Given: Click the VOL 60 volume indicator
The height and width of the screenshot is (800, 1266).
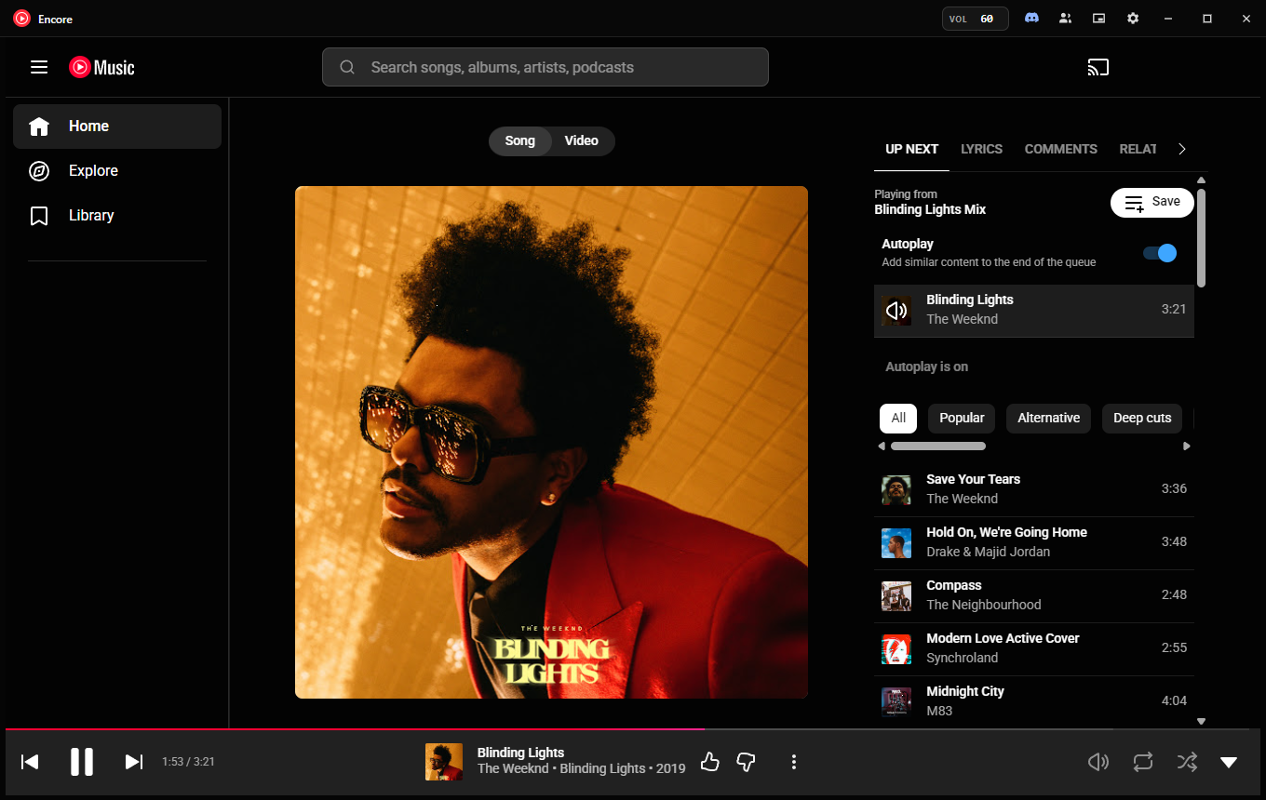Looking at the screenshot, I should (x=976, y=19).
